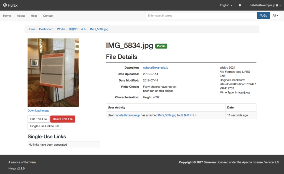Screen dimensions: 284x174
Task: Click Dashboard in the breadcrumb
Action: 46,29
